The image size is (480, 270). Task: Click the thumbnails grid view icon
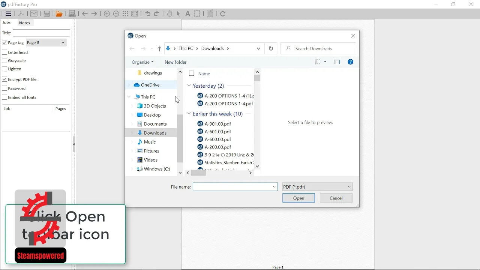pyautogui.click(x=126, y=14)
